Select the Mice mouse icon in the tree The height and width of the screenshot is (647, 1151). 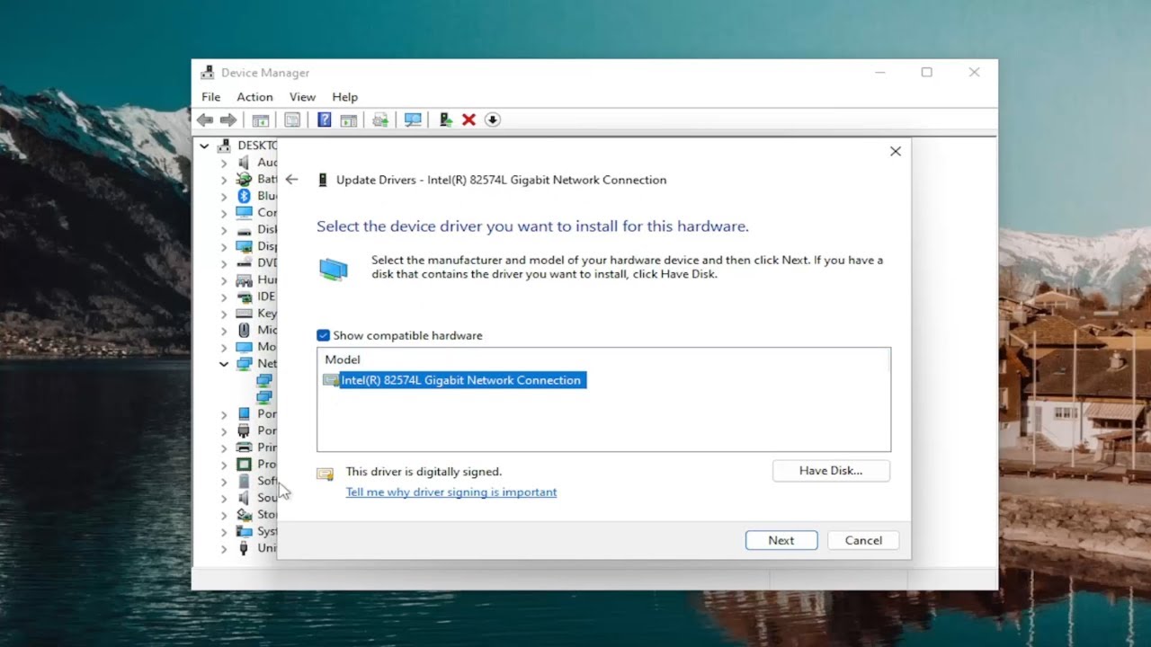(x=244, y=330)
